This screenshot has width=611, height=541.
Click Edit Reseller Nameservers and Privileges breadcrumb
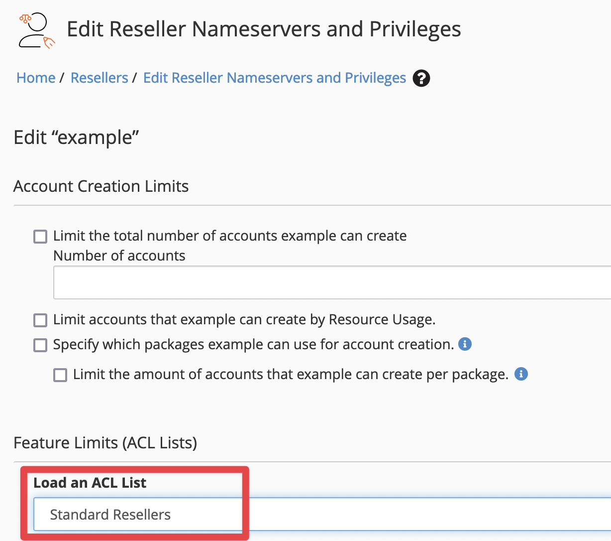(x=275, y=78)
